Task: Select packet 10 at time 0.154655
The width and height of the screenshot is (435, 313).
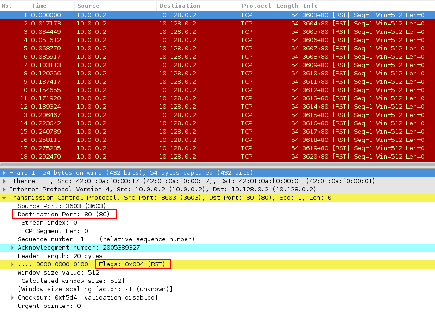Action: [x=217, y=90]
